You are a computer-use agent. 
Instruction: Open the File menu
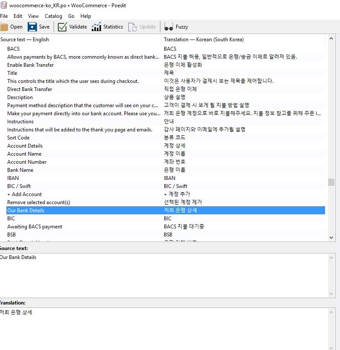[x=4, y=16]
